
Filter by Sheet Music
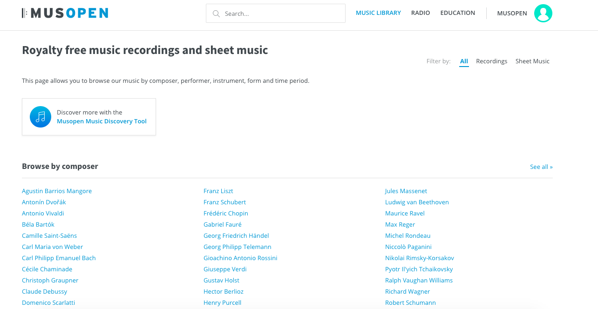pyautogui.click(x=532, y=61)
